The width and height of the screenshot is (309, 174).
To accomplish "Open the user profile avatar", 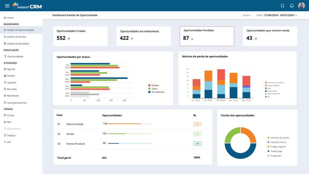I will (x=301, y=6).
